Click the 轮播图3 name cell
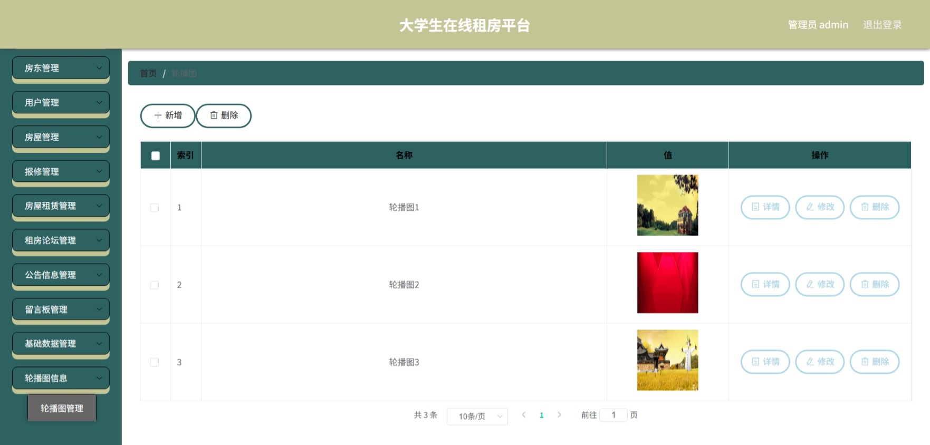The width and height of the screenshot is (930, 445). (x=404, y=362)
